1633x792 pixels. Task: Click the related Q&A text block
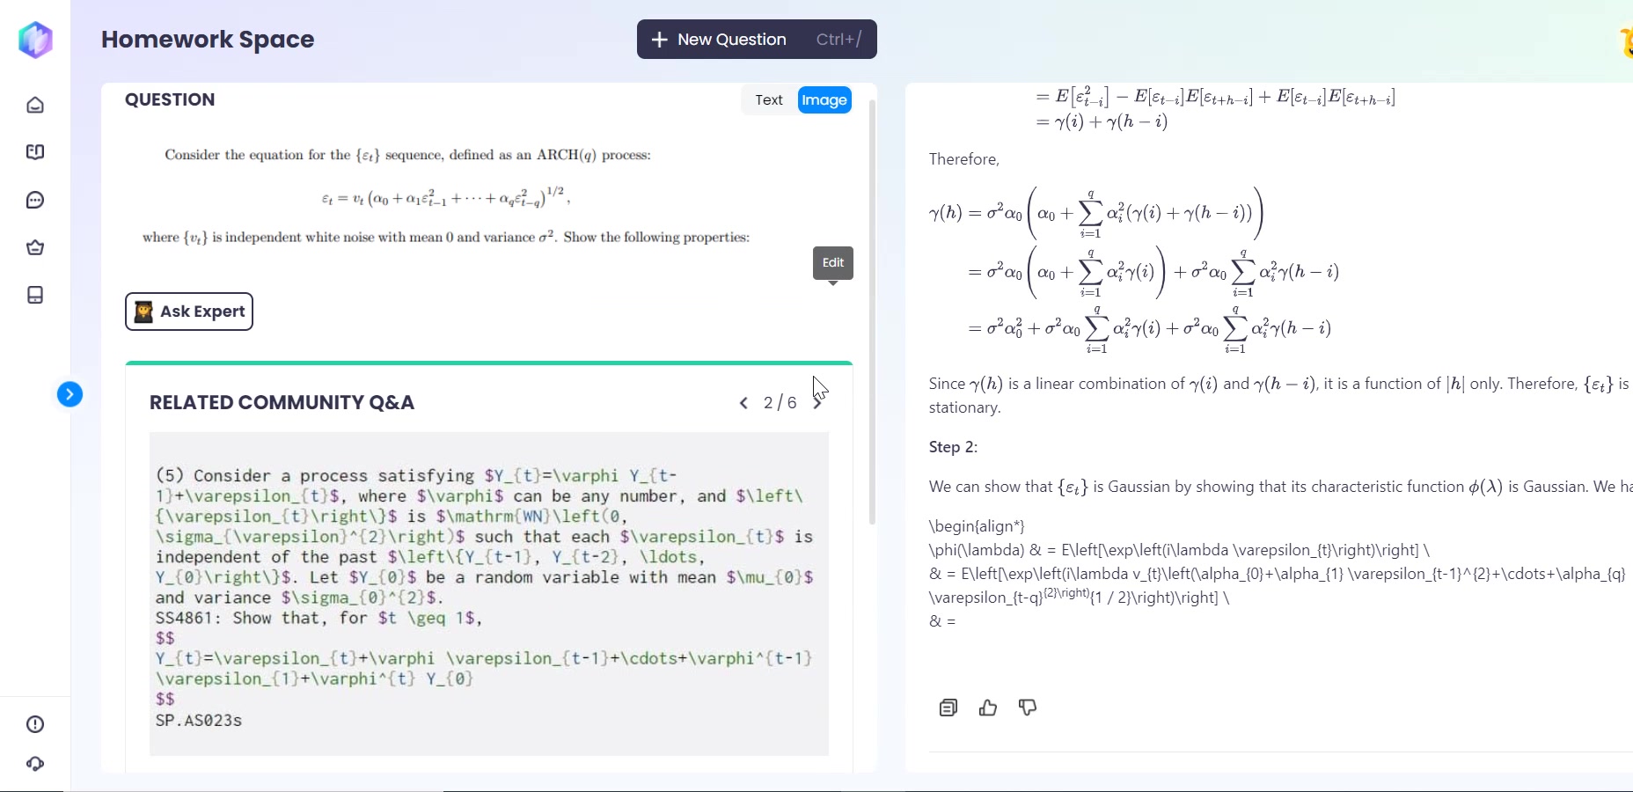(x=489, y=594)
